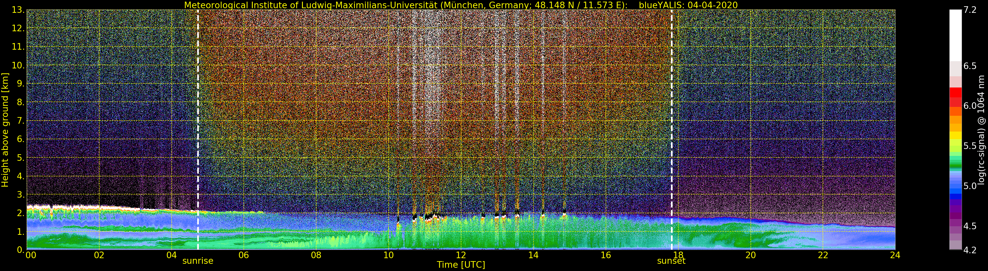Click the x-axis tick label '08'
The image size is (988, 271).
(316, 255)
